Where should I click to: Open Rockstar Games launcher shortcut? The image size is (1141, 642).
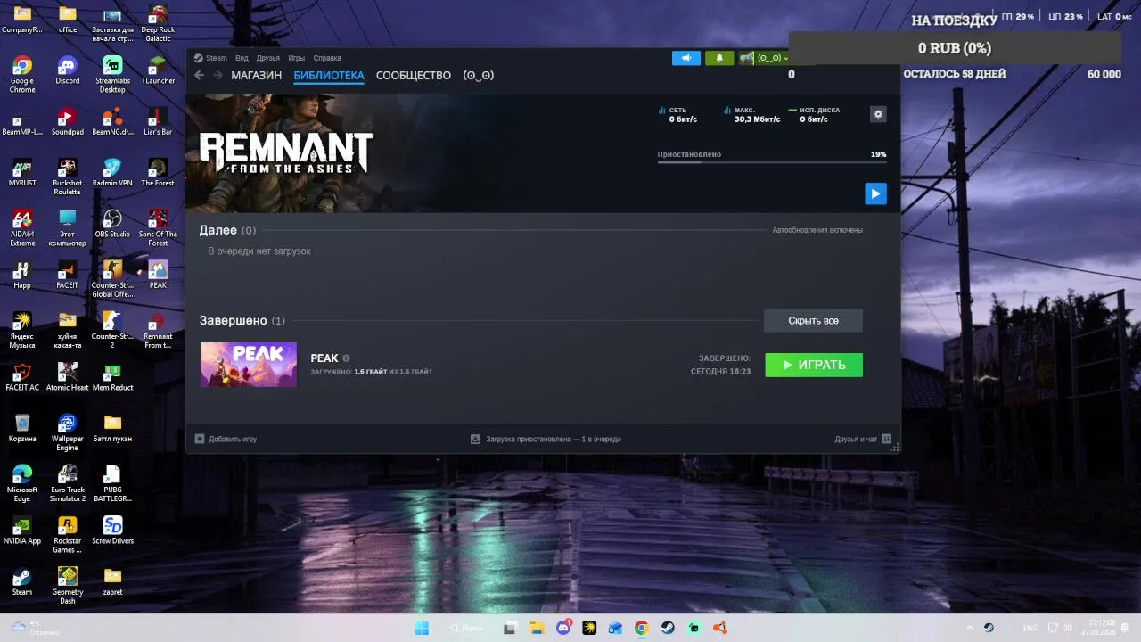67,535
